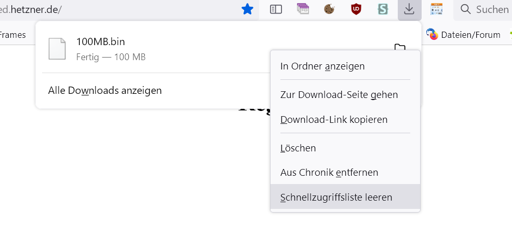This screenshot has height=239, width=512.
Task: Select 'Download-Link kopieren' option
Action: coord(334,119)
